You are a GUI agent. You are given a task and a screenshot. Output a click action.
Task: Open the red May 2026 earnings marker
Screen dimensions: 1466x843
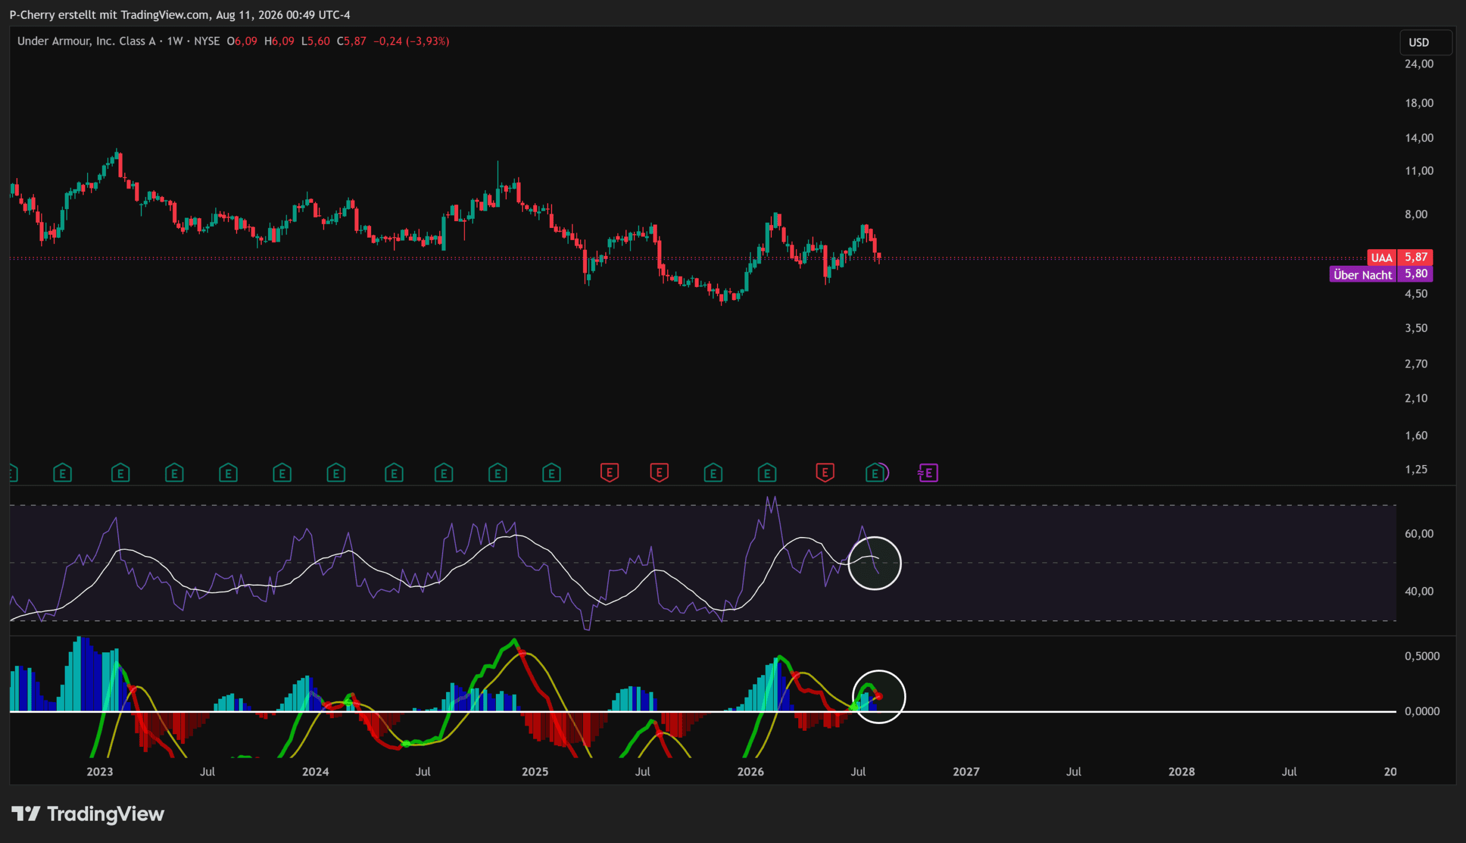click(x=825, y=473)
